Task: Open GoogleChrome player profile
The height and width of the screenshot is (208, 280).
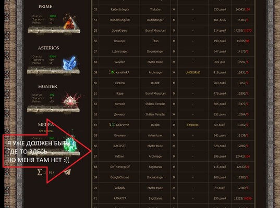Action: click(x=119, y=177)
